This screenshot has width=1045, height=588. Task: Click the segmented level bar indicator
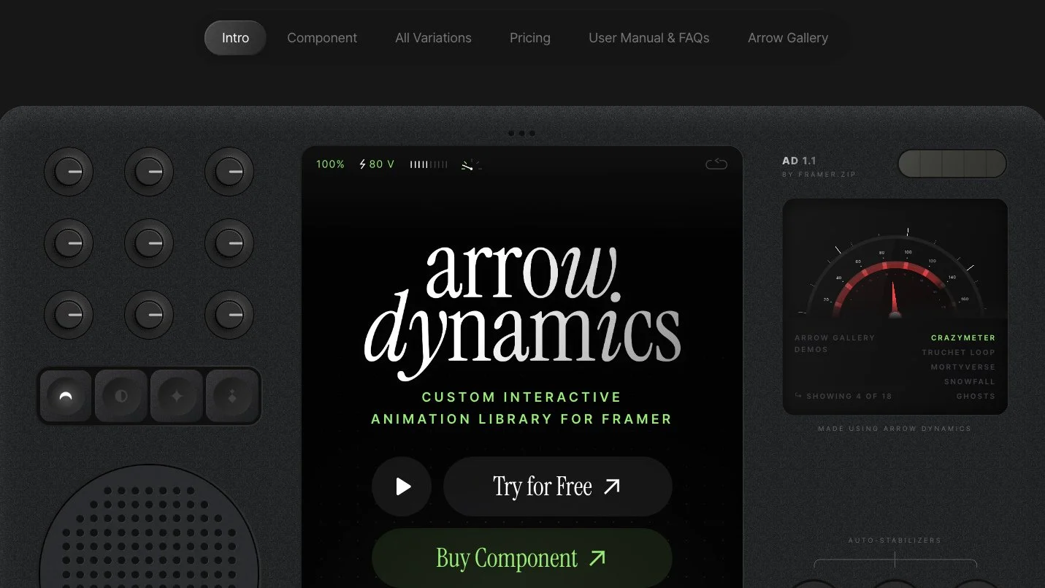point(429,165)
